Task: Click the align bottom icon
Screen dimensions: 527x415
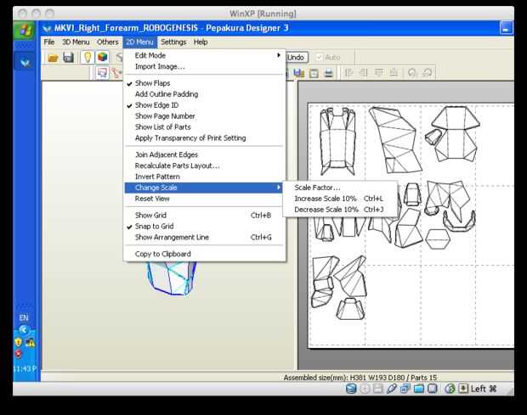Action: (x=394, y=73)
